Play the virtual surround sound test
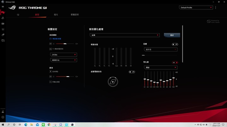Viewport: 227px width, 127px height. pyautogui.click(x=113, y=82)
